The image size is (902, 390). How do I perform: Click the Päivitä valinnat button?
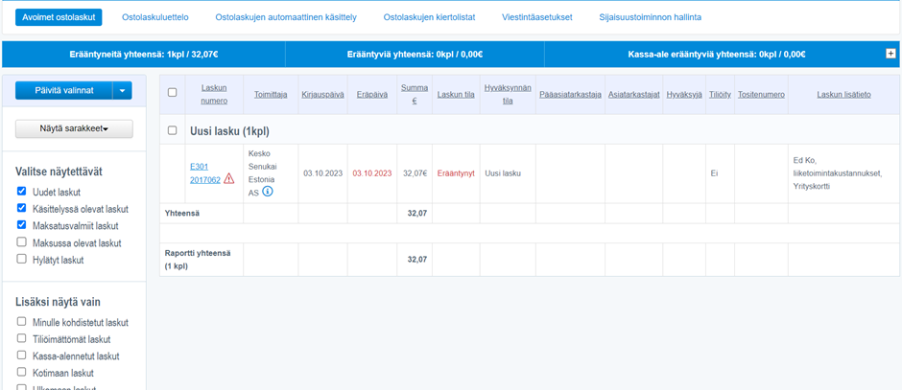[64, 90]
